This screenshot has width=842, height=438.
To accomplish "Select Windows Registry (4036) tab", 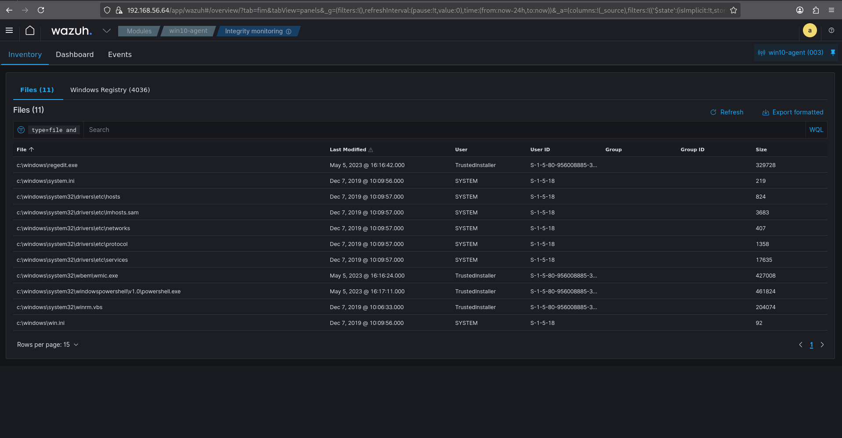I will [x=110, y=90].
